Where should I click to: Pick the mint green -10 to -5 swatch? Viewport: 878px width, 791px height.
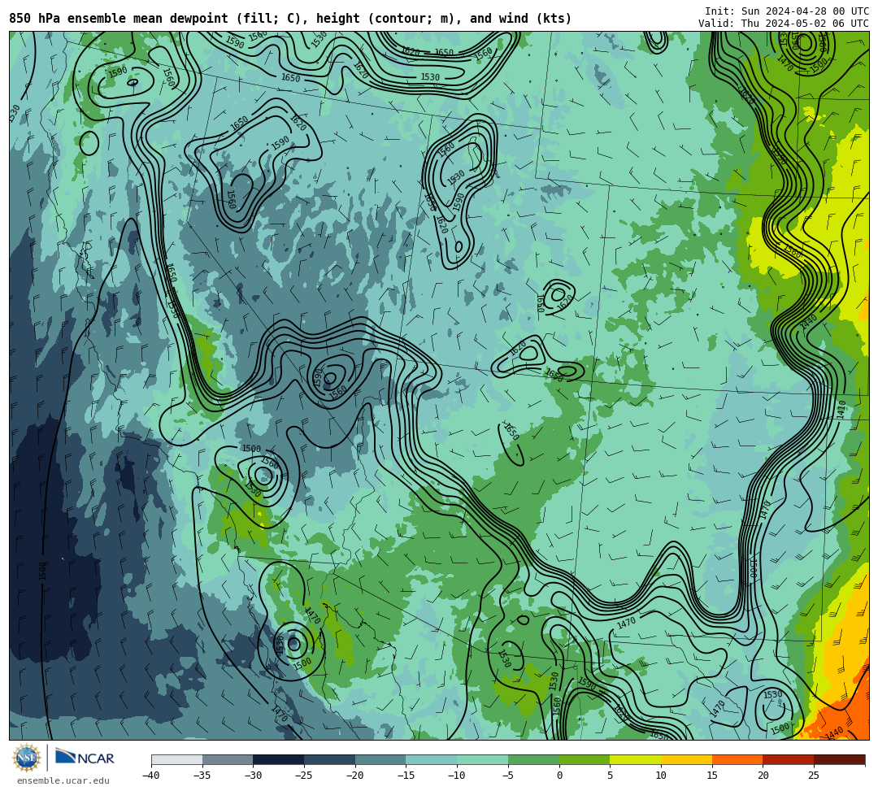tap(483, 759)
